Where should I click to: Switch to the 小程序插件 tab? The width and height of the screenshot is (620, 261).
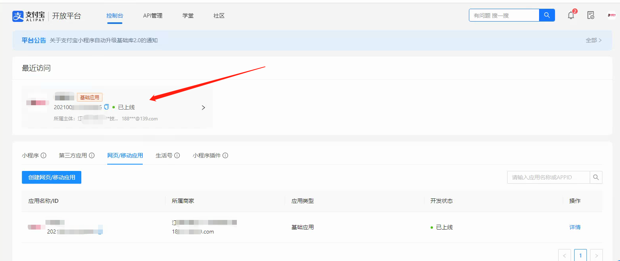coord(207,155)
